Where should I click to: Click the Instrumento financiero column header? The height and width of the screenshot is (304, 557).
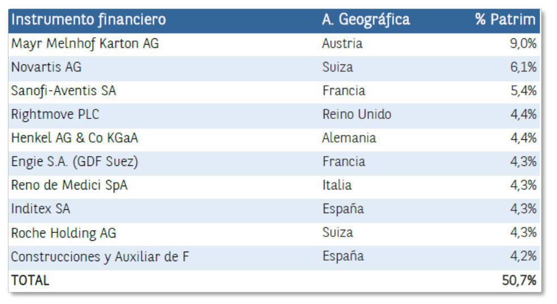(88, 20)
